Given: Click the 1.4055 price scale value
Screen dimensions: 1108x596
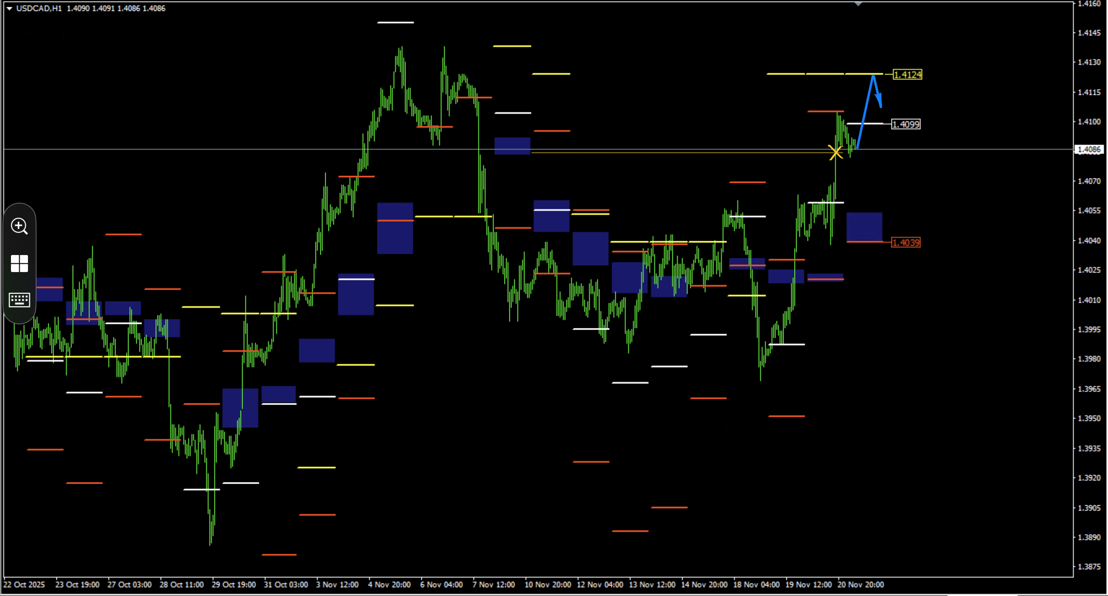Looking at the screenshot, I should pos(1089,211).
